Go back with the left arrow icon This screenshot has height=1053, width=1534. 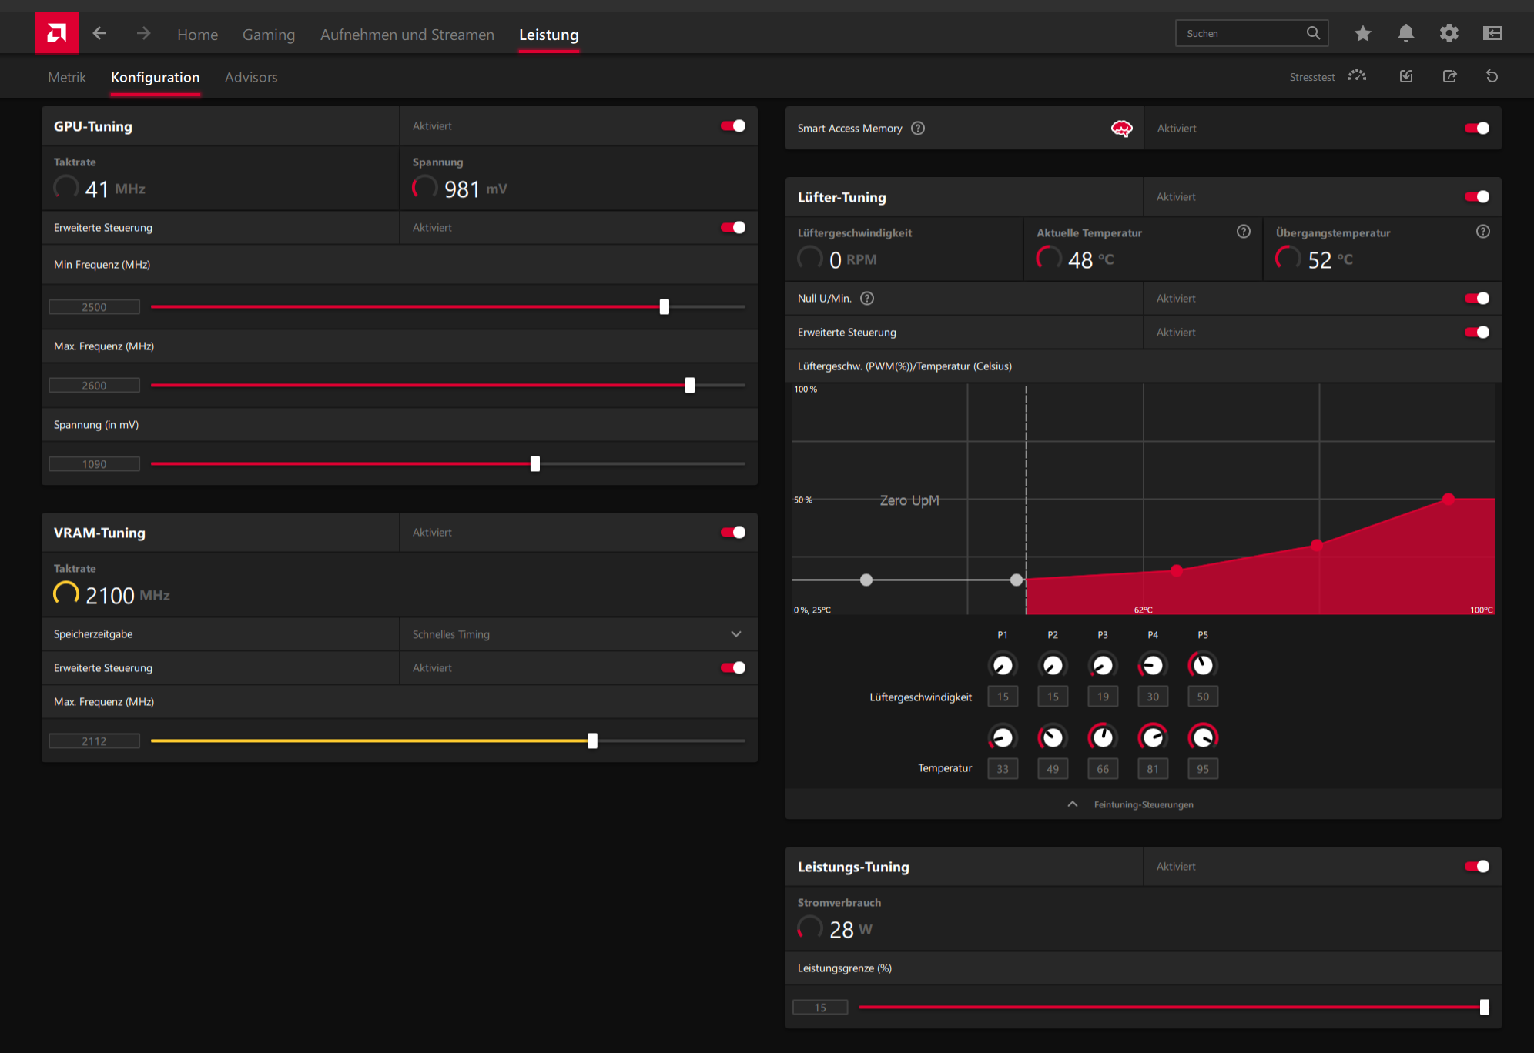[99, 33]
